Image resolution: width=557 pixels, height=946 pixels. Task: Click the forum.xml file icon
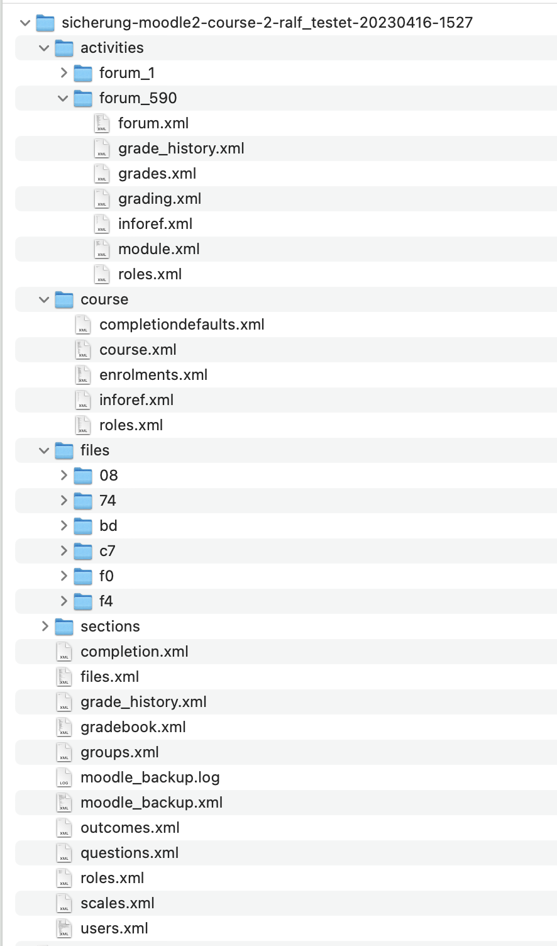(102, 123)
